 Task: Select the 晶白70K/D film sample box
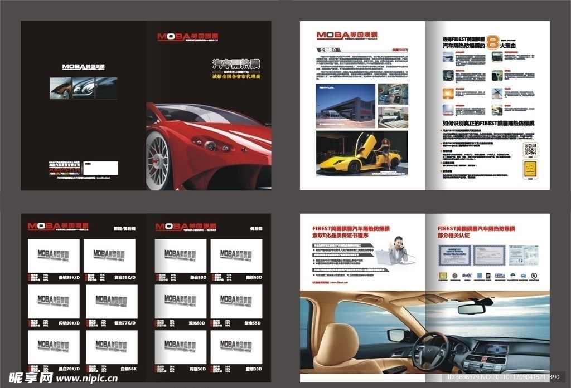54,347
